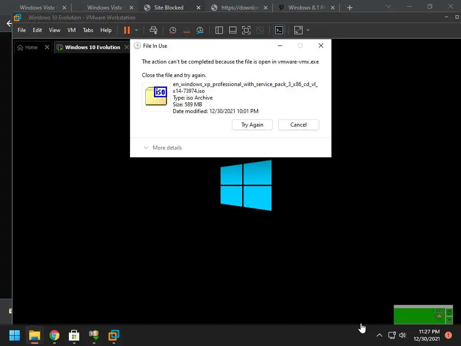Image resolution: width=461 pixels, height=346 pixels.
Task: Open the Windows Start menu
Action: 14,335
